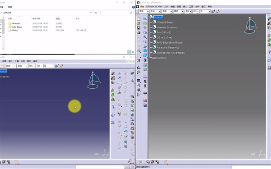Viewport: 271px width, 169px height.
Task: Click the Open file icon in right CATIA window
Action: tap(139, 23)
